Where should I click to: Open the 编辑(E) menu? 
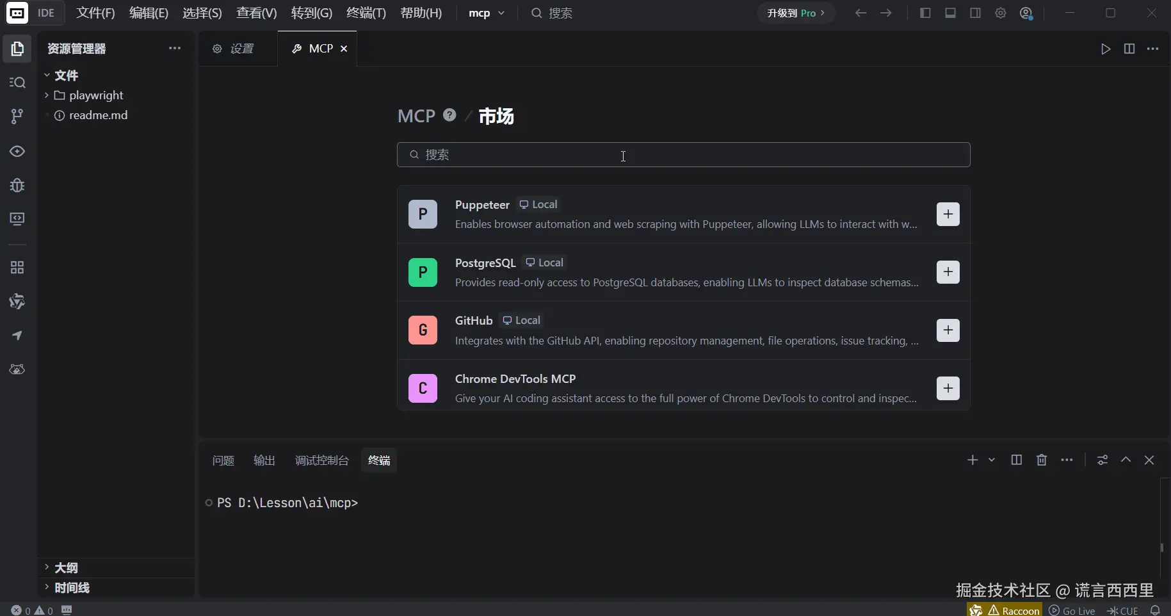point(149,13)
